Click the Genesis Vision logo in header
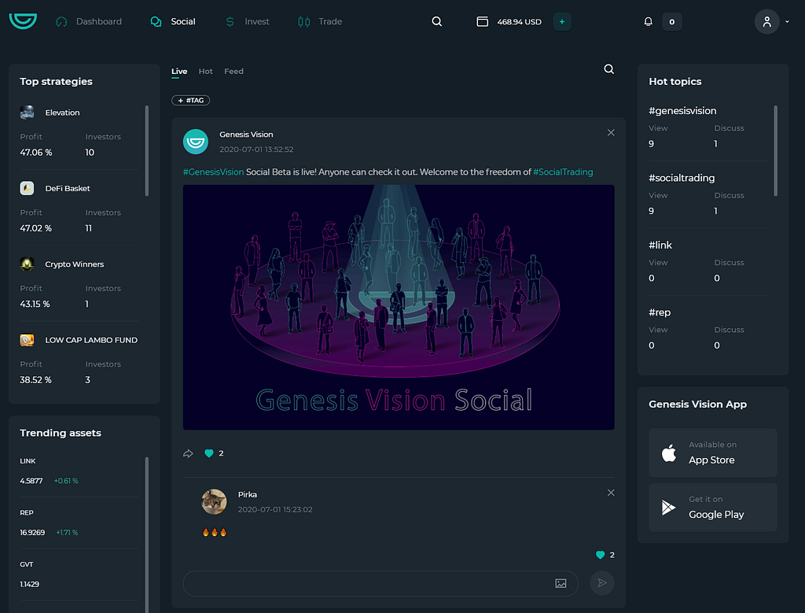This screenshot has height=613, width=805. [x=23, y=21]
